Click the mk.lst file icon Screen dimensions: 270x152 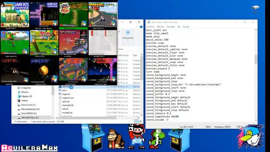(60, 109)
